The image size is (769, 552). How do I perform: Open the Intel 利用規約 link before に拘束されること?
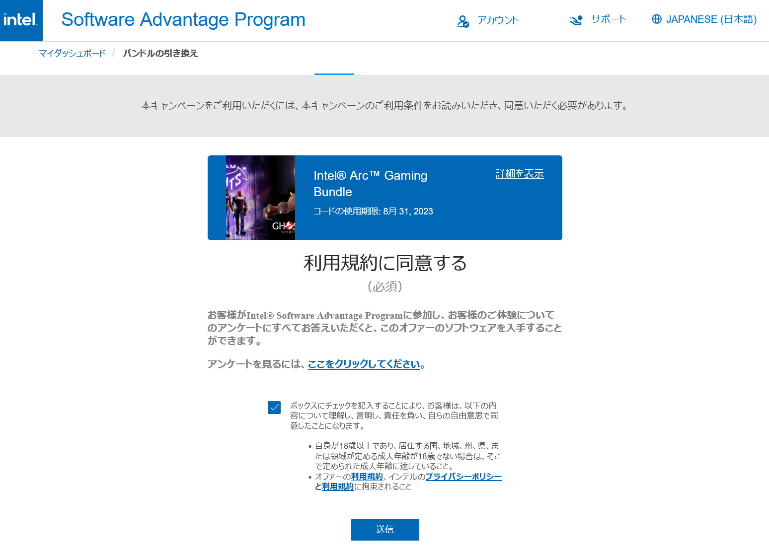click(338, 486)
